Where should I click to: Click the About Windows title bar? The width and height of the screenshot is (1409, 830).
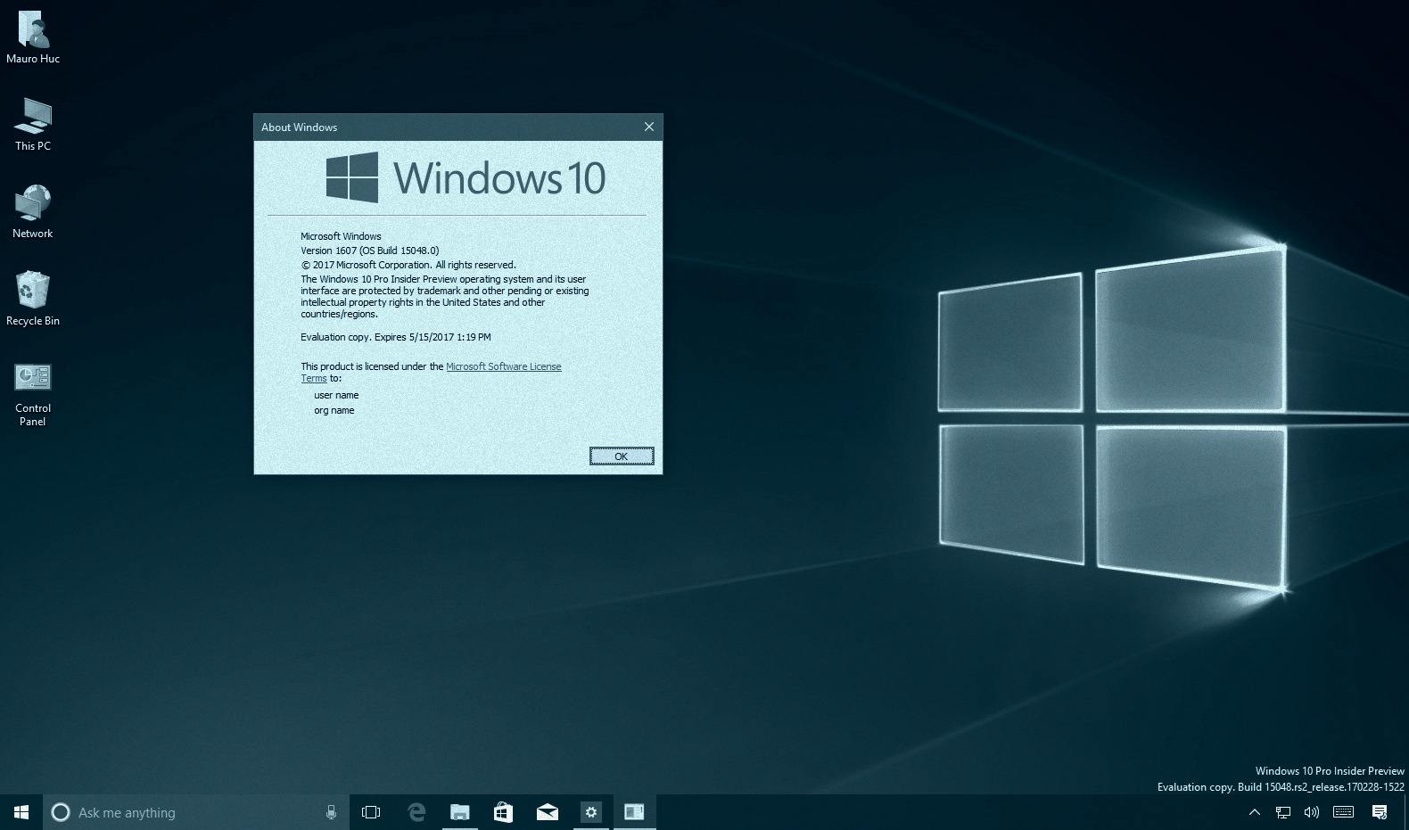click(458, 127)
